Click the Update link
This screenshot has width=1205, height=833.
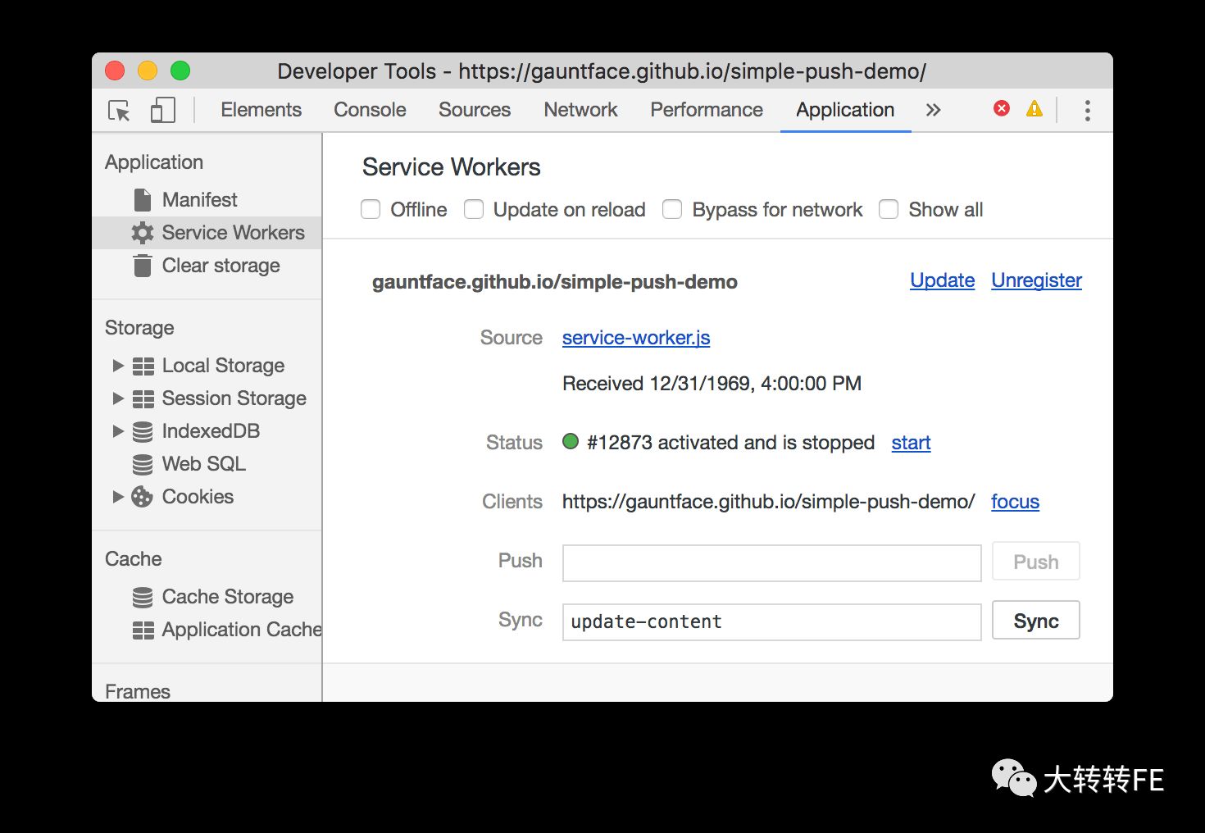[x=942, y=280]
